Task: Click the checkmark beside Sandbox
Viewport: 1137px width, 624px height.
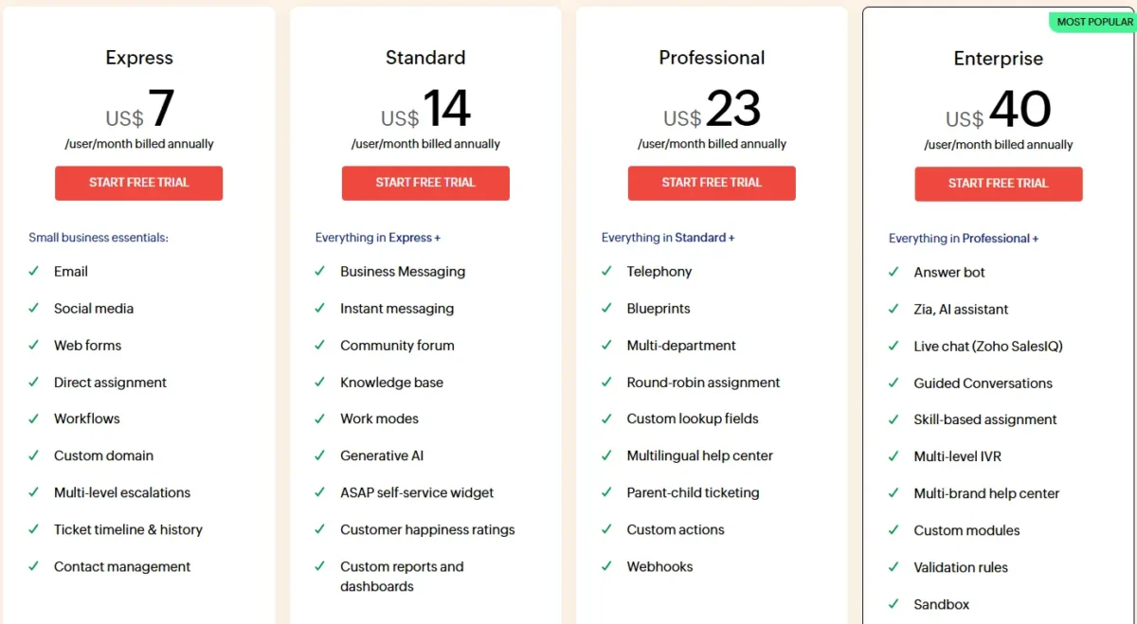Action: pos(893,604)
